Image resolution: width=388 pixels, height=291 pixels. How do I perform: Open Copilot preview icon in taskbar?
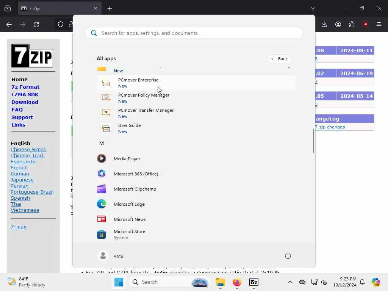click(x=376, y=282)
